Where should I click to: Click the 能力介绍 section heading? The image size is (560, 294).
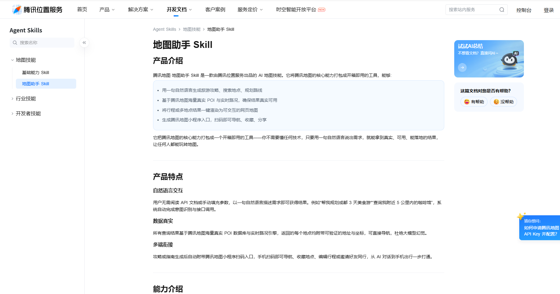coord(168,289)
